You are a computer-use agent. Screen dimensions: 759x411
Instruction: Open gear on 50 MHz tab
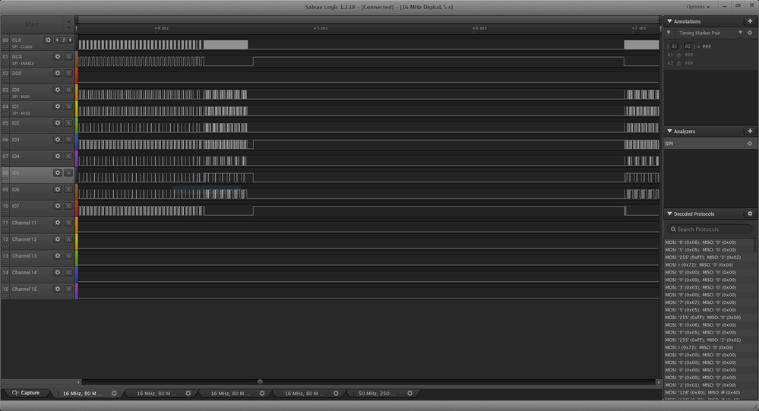[410, 394]
